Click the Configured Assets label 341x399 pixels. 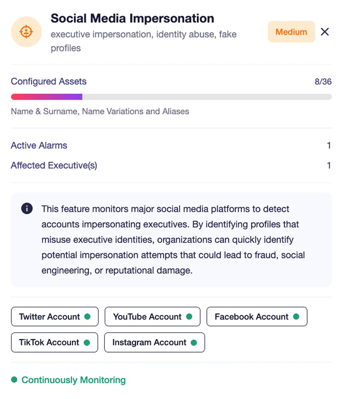[48, 82]
